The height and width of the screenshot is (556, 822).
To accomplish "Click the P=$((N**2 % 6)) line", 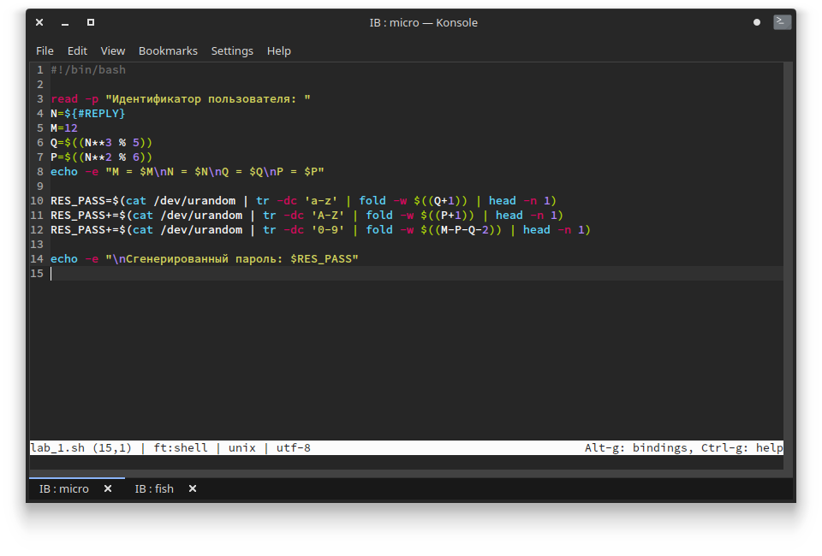I will click(101, 157).
